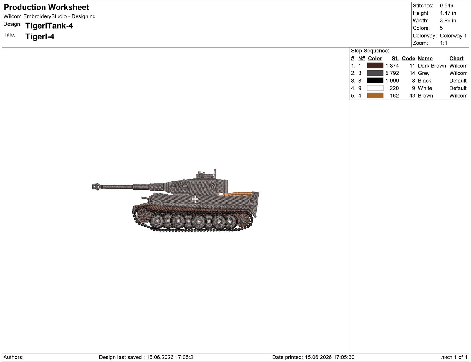Click 'Wilcom' chart cell in Grey row
The image size is (471, 362).
pyautogui.click(x=458, y=73)
